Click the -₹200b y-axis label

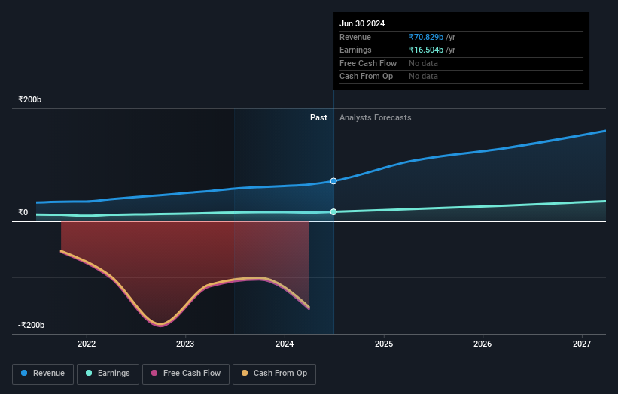[32, 325]
